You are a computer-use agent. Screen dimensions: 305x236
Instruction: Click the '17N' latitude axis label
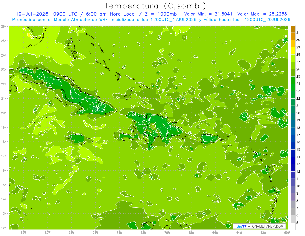click(4, 156)
